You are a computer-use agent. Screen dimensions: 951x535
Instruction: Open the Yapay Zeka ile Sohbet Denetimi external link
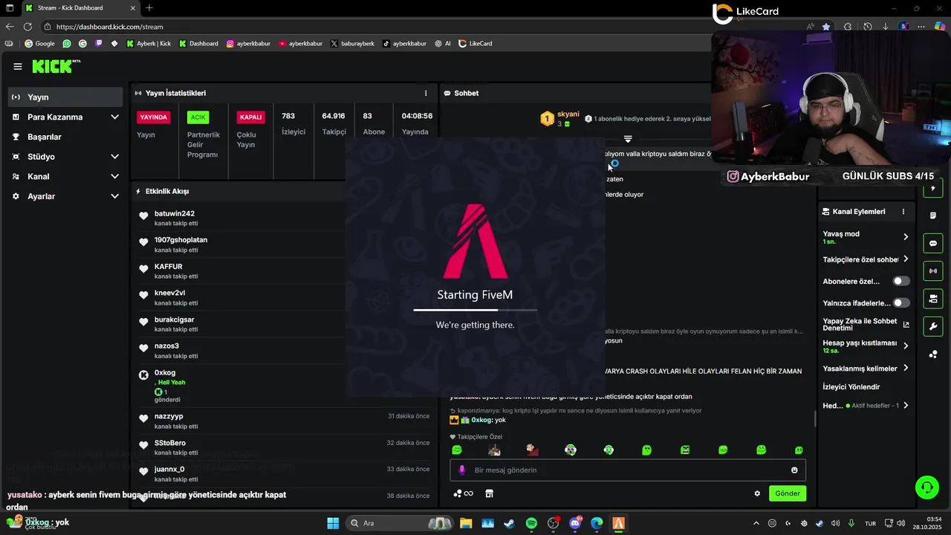pos(906,324)
